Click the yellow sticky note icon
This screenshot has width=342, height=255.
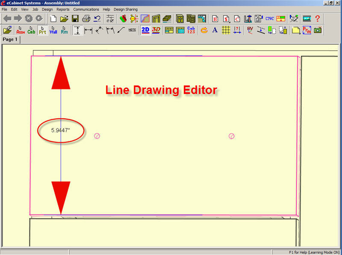[x=296, y=30]
